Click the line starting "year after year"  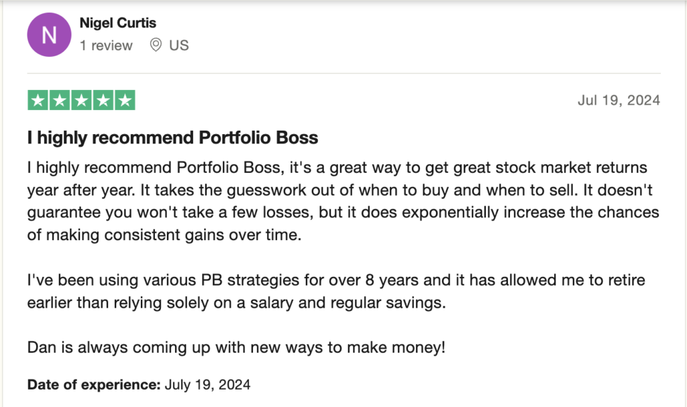[x=340, y=190]
